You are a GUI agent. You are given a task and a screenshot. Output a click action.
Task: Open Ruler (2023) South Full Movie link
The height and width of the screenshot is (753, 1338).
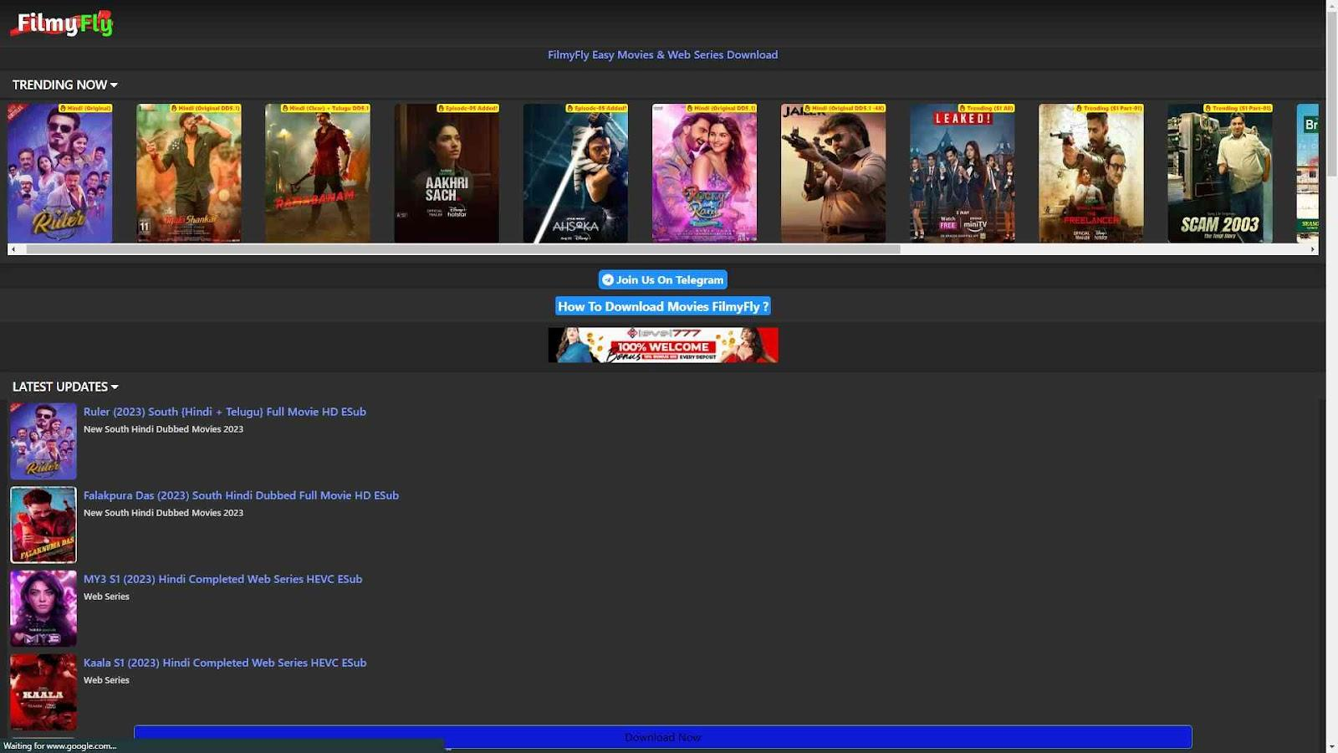[x=225, y=412]
